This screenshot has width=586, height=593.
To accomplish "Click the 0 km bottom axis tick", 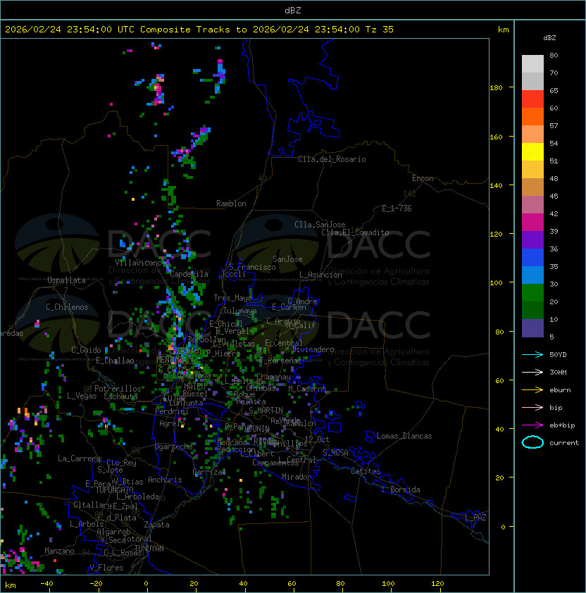I will pyautogui.click(x=146, y=584).
